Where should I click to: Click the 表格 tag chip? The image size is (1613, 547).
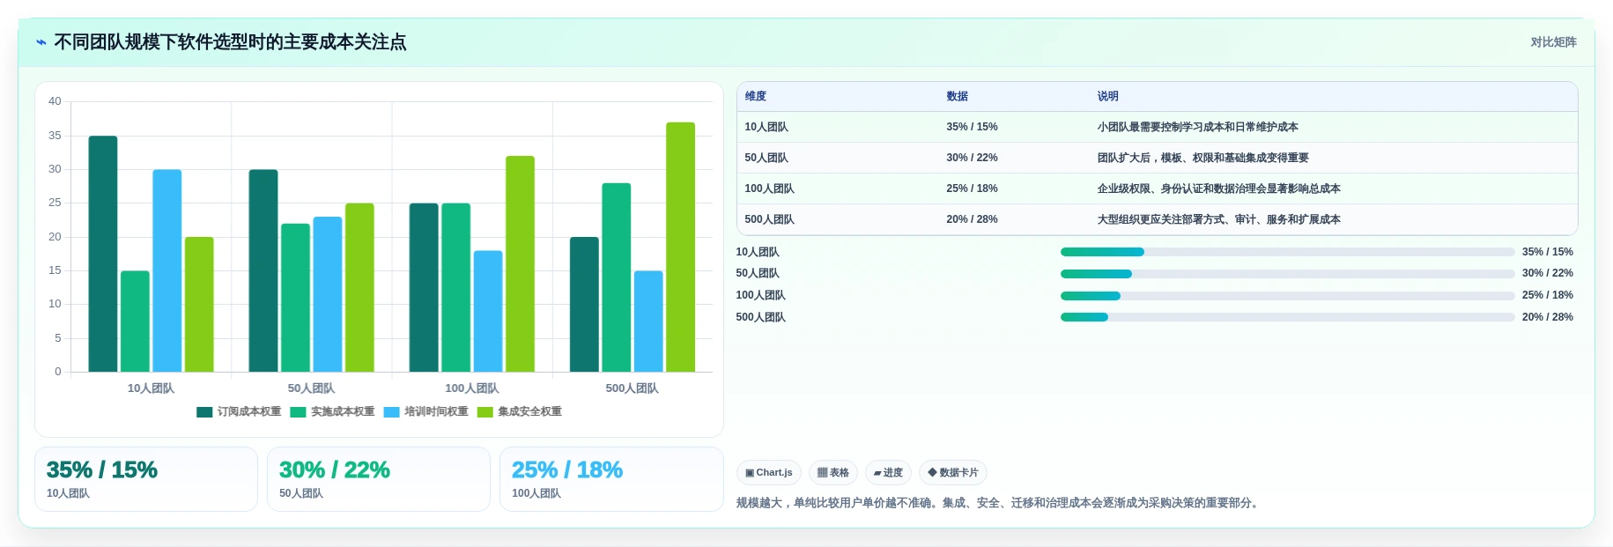pos(832,473)
